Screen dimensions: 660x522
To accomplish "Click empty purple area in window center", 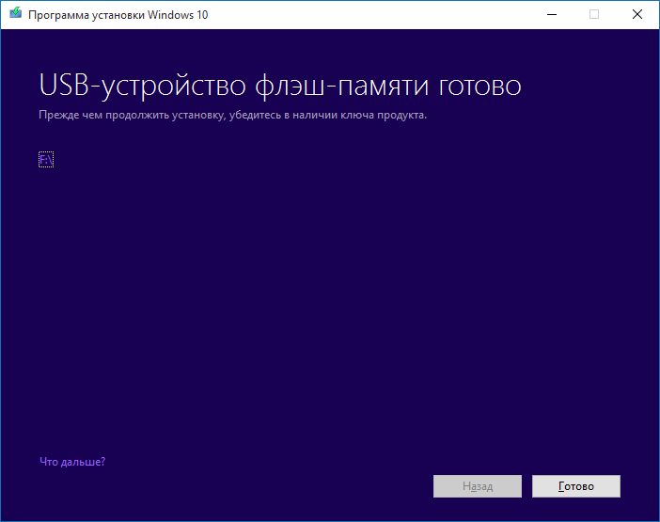I will pos(329,301).
